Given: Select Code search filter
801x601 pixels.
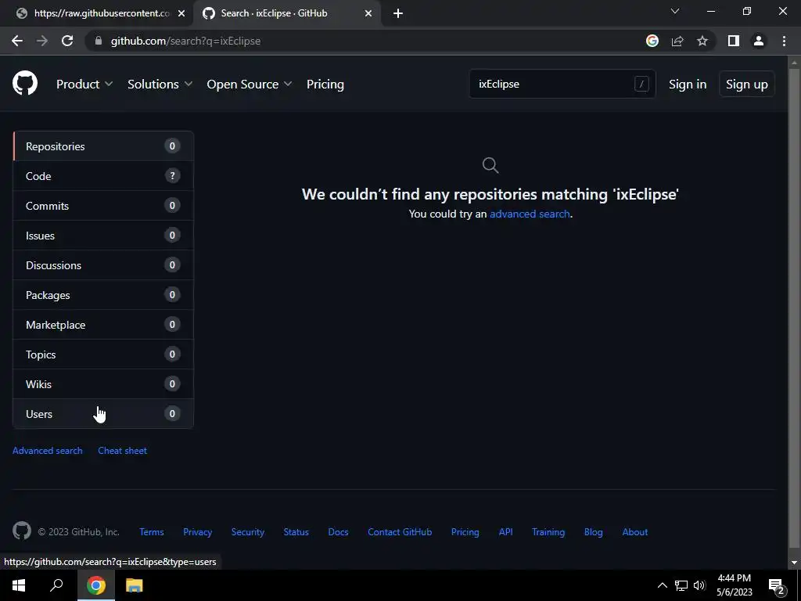Looking at the screenshot, I should [103, 176].
